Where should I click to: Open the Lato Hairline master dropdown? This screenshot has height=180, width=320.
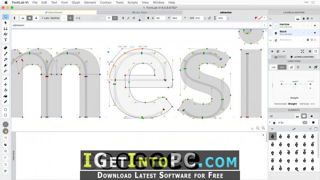point(51,18)
